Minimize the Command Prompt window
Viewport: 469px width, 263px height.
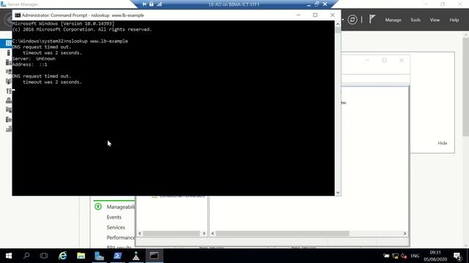[x=298, y=15]
